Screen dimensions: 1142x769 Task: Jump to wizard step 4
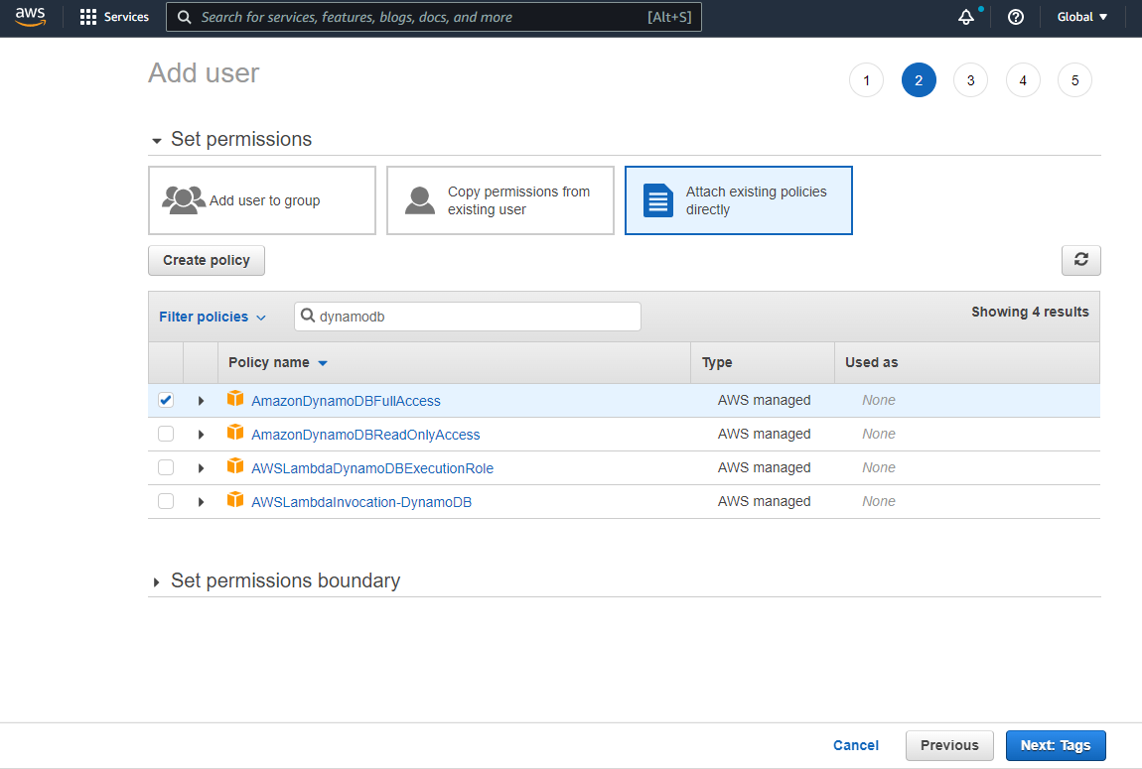(1023, 80)
